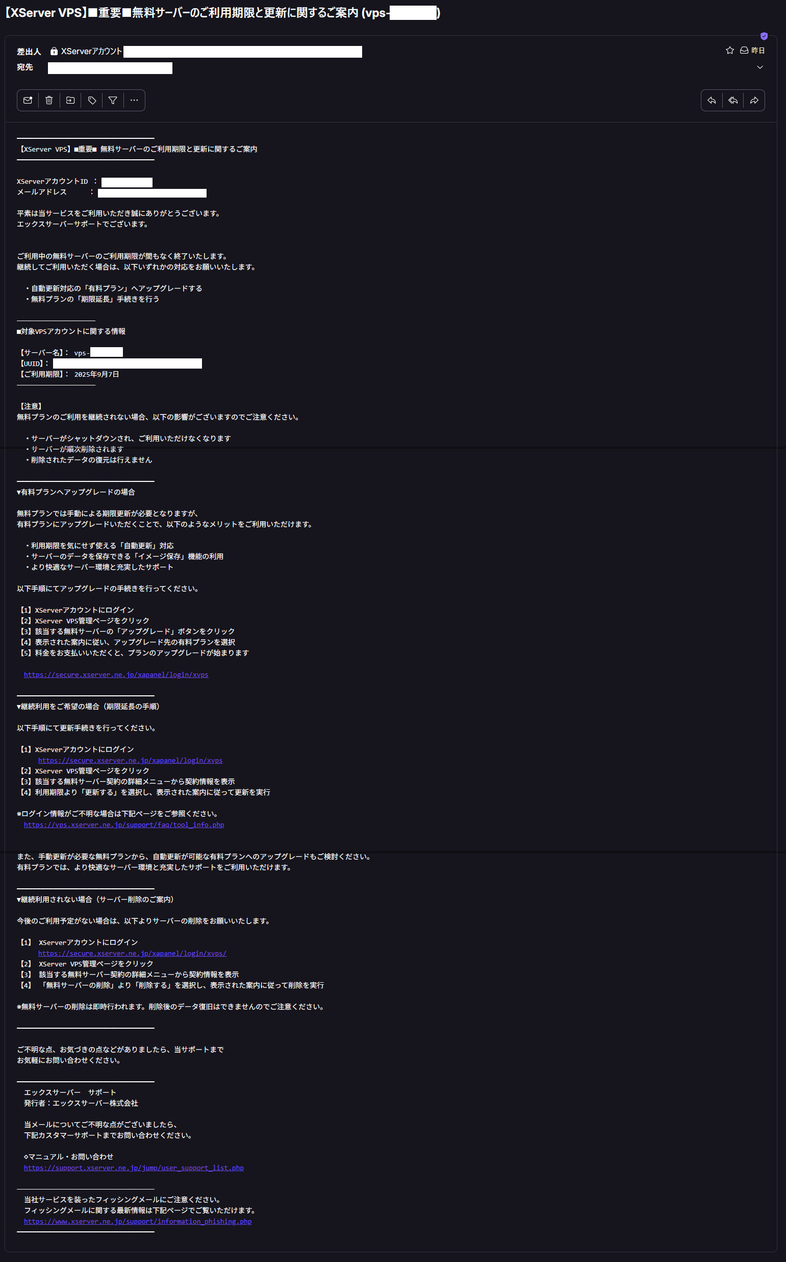Move the email to a folder
The image size is (786, 1262).
tap(70, 101)
